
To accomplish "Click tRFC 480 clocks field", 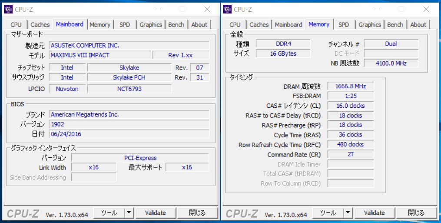I will (x=351, y=144).
